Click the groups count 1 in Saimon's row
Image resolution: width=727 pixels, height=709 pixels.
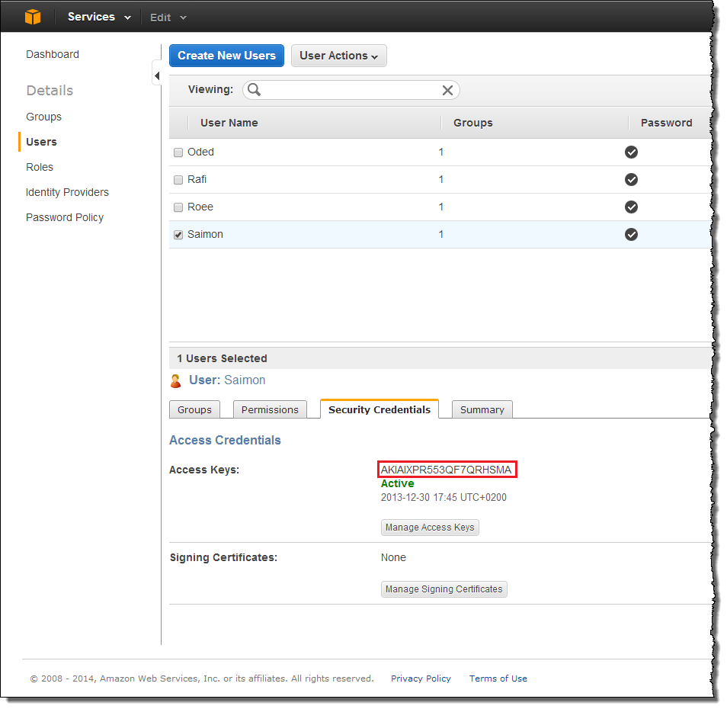click(441, 234)
